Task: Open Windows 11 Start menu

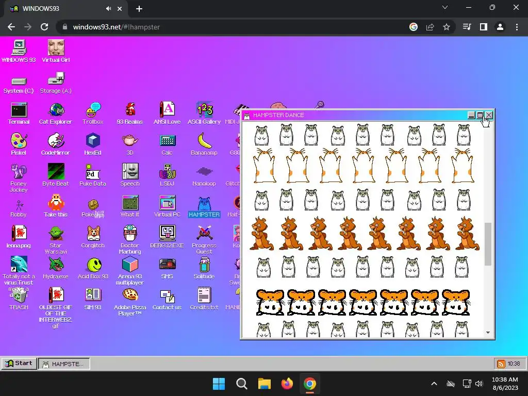Action: (219, 384)
